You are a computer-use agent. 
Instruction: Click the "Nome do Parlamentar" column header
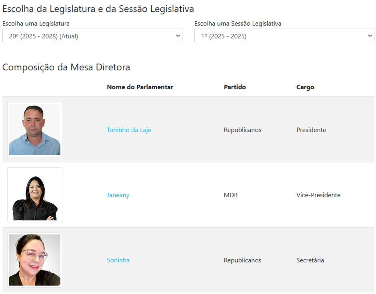[140, 87]
